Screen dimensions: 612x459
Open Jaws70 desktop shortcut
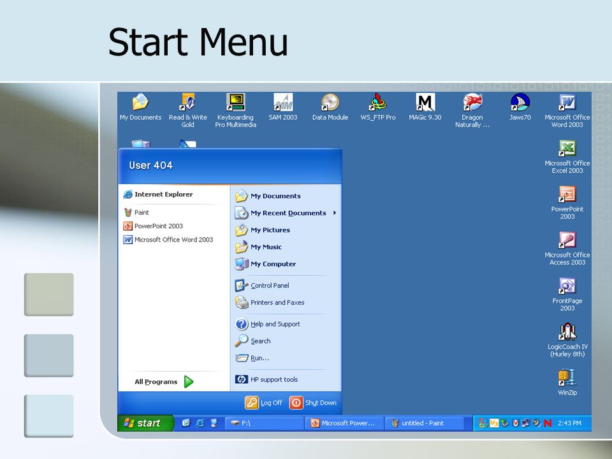(x=520, y=106)
